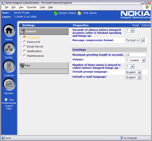The image size is (152, 141).
Task: Open the Messages link
Action: (x=33, y=37)
